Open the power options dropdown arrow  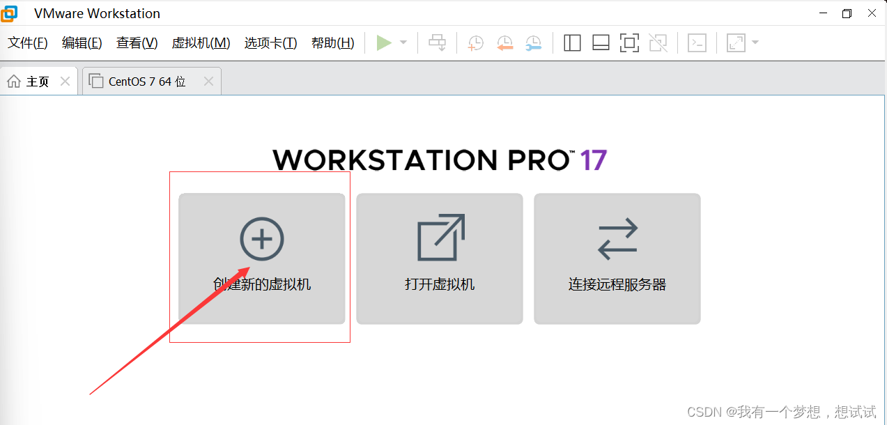(403, 43)
